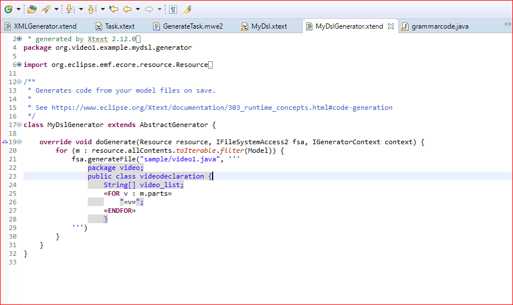513x305 pixels.
Task: Expand the Next Annotation dropdown arrow
Action: pyautogui.click(x=81, y=9)
